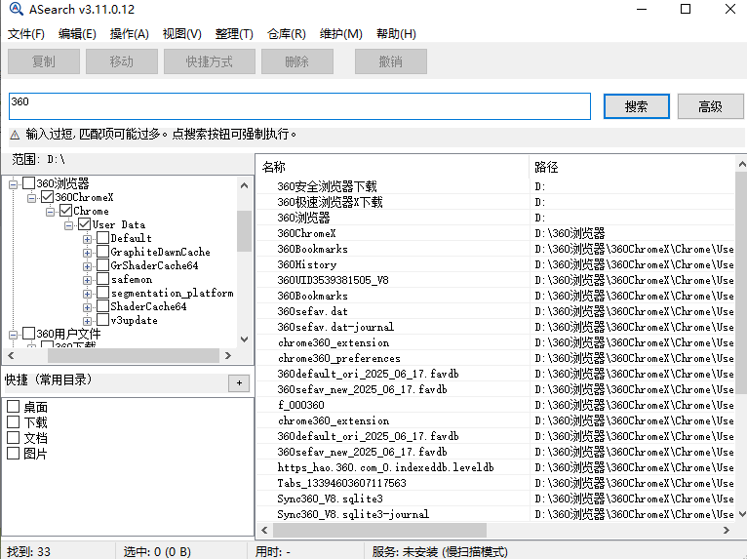Collapse the 360浏览器 tree node
This screenshot has width=747, height=559.
14,184
